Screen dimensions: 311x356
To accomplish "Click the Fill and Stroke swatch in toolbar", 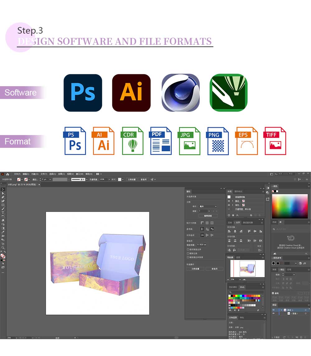I will pyautogui.click(x=3, y=256).
